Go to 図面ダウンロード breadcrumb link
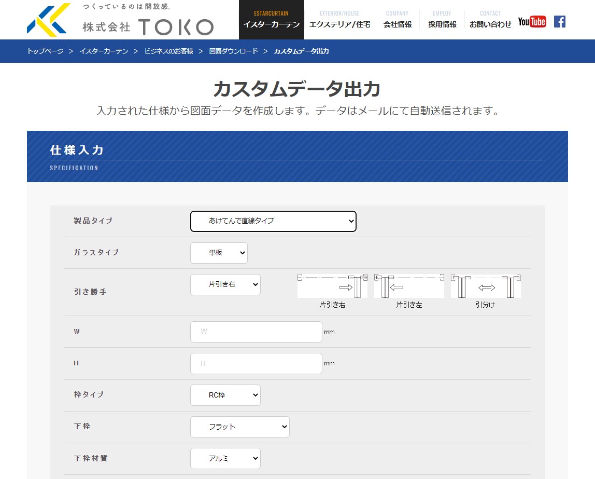Image resolution: width=595 pixels, height=479 pixels. (233, 51)
